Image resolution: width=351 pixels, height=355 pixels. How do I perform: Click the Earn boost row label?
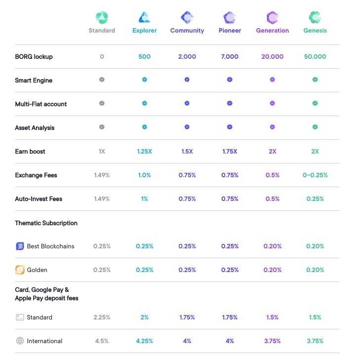(x=30, y=152)
